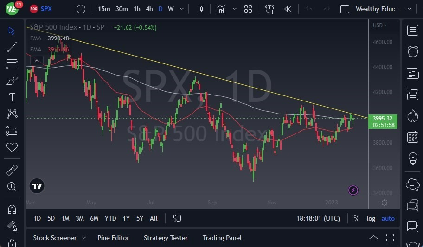
Task: Switch to the 15m timeframe
Action: click(x=104, y=9)
